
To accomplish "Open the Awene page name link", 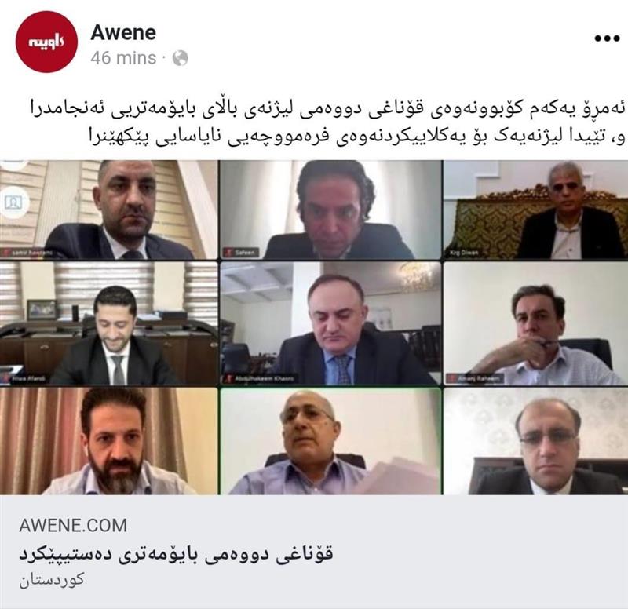I will 123,32.
